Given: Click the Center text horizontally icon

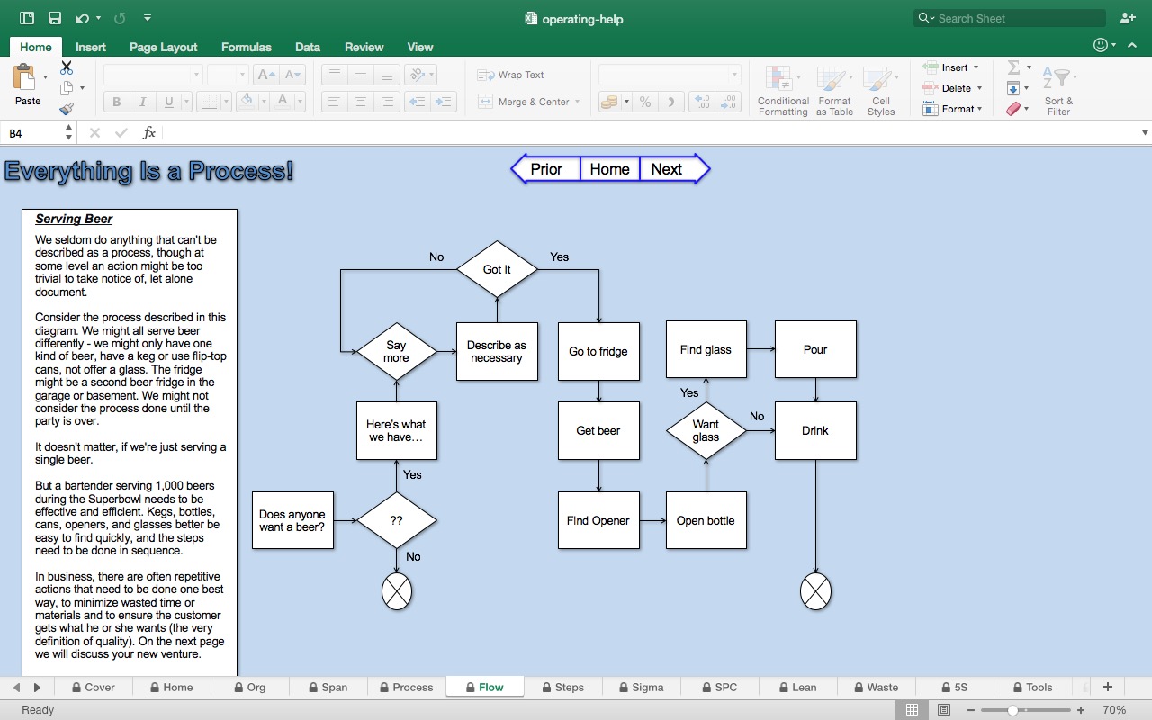Looking at the screenshot, I should (x=361, y=102).
